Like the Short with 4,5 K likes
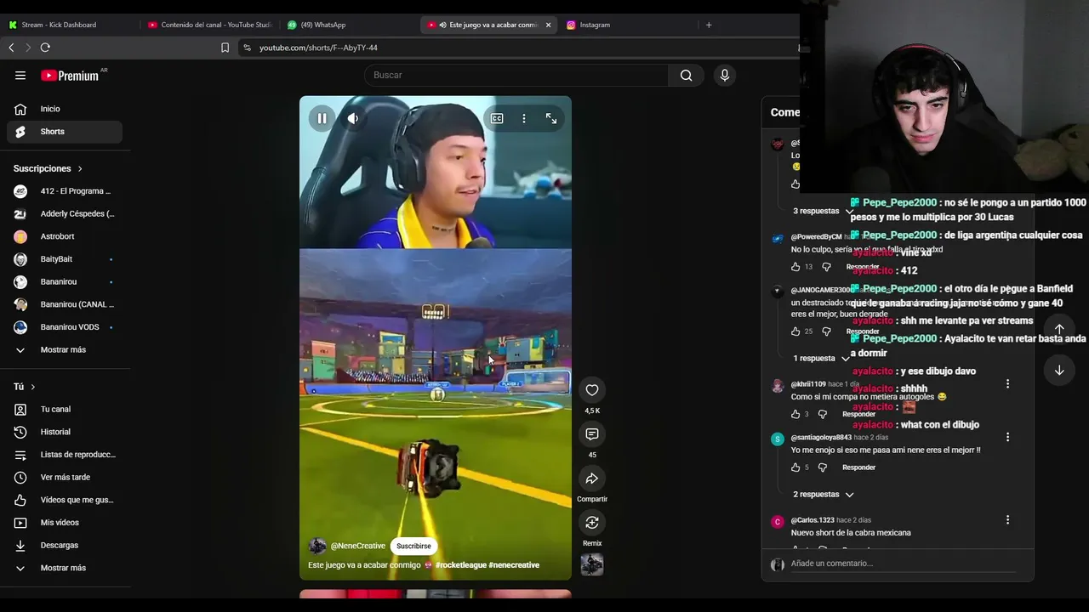 (592, 390)
